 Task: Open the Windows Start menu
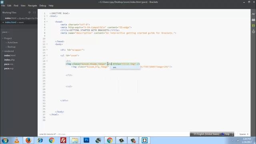point(5,140)
